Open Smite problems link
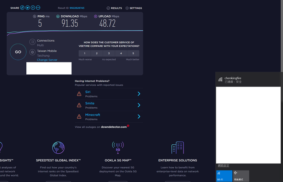Screen dimensions: 283x182 point(90,103)
